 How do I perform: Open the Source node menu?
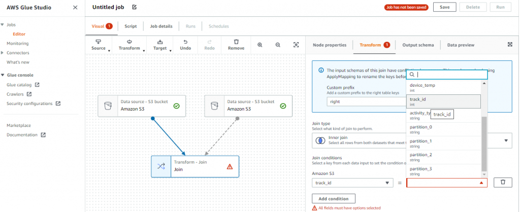tap(99, 45)
